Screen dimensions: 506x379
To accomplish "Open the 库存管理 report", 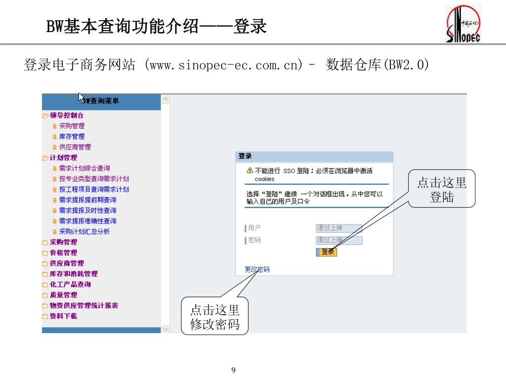I will [x=72, y=137].
